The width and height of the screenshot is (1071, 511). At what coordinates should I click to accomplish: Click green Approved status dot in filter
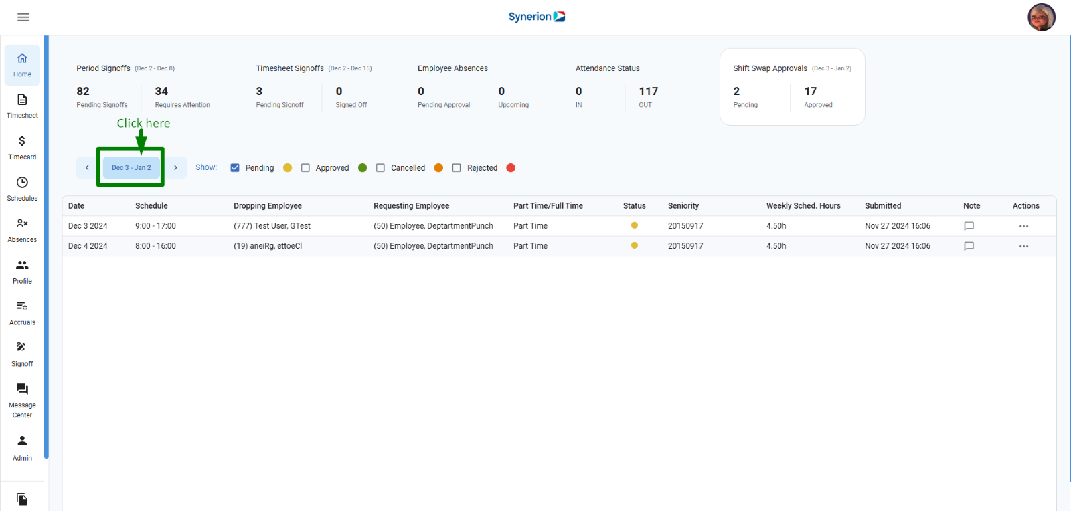(x=363, y=168)
